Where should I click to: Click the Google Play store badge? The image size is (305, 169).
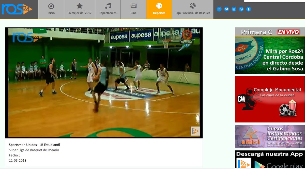(x=278, y=165)
